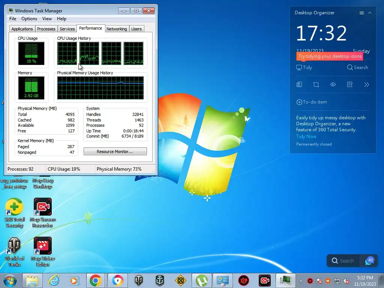
Task: Open the iTop Video Editor desktop shortcut
Action: pos(43,252)
